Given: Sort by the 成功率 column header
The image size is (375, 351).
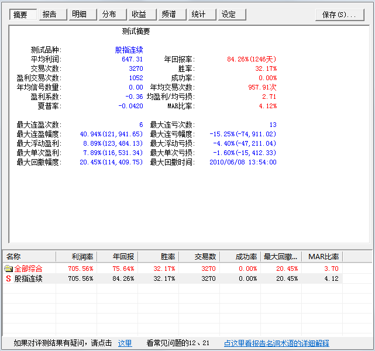Looking at the screenshot, I should pos(240,257).
